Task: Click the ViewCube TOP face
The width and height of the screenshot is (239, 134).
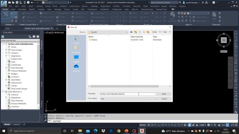Action: coord(224,40)
